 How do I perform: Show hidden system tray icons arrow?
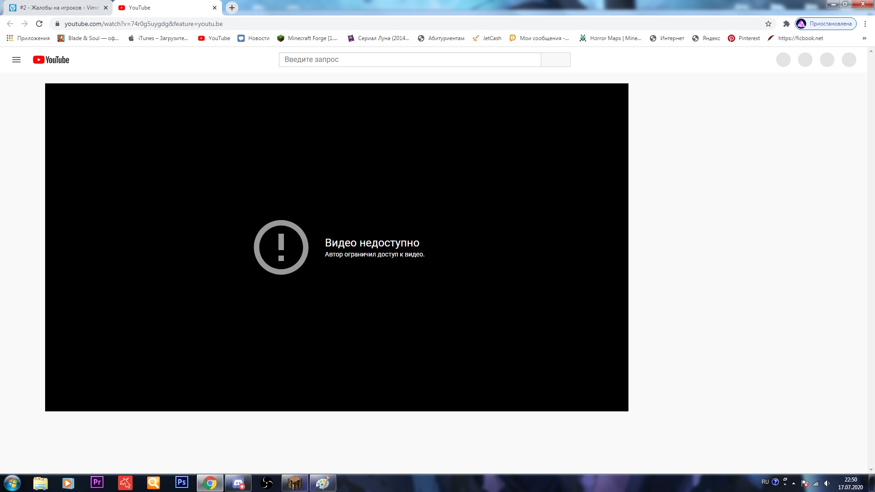(793, 483)
